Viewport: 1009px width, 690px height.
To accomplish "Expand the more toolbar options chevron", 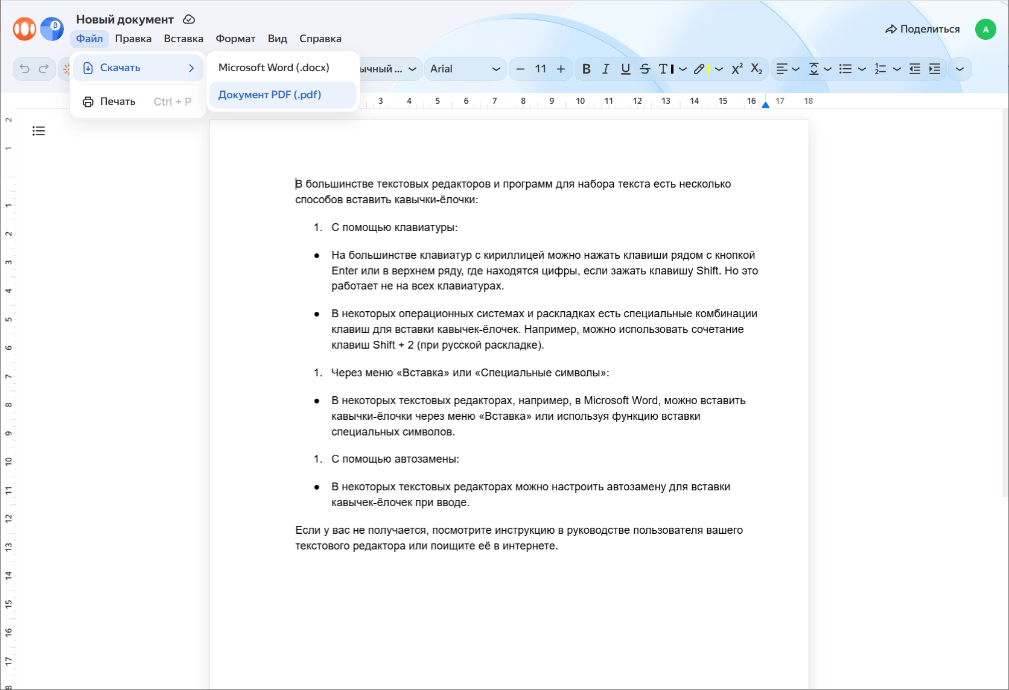I will click(x=960, y=69).
